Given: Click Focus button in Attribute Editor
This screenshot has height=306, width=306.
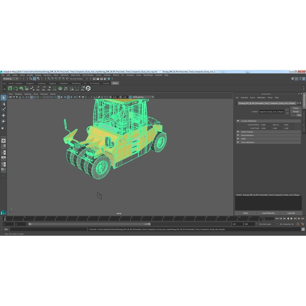Looking at the screenshot, I should [296, 108].
